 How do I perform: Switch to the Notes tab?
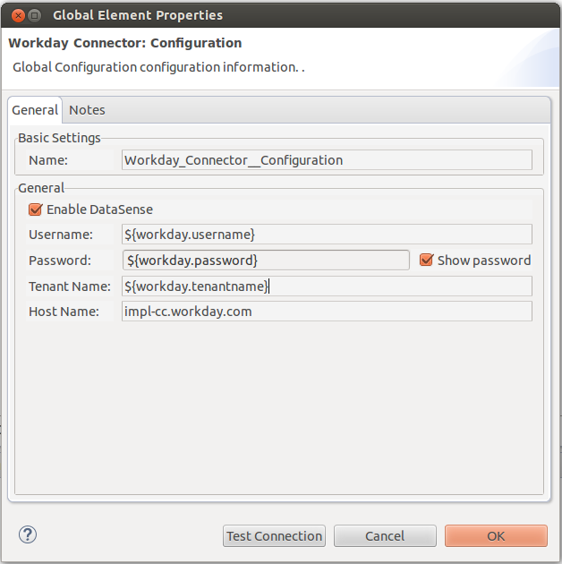point(87,110)
